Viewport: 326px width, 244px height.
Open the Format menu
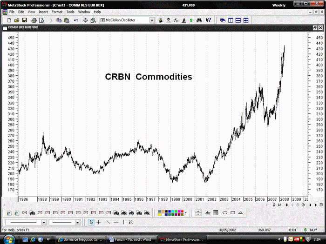click(x=57, y=12)
